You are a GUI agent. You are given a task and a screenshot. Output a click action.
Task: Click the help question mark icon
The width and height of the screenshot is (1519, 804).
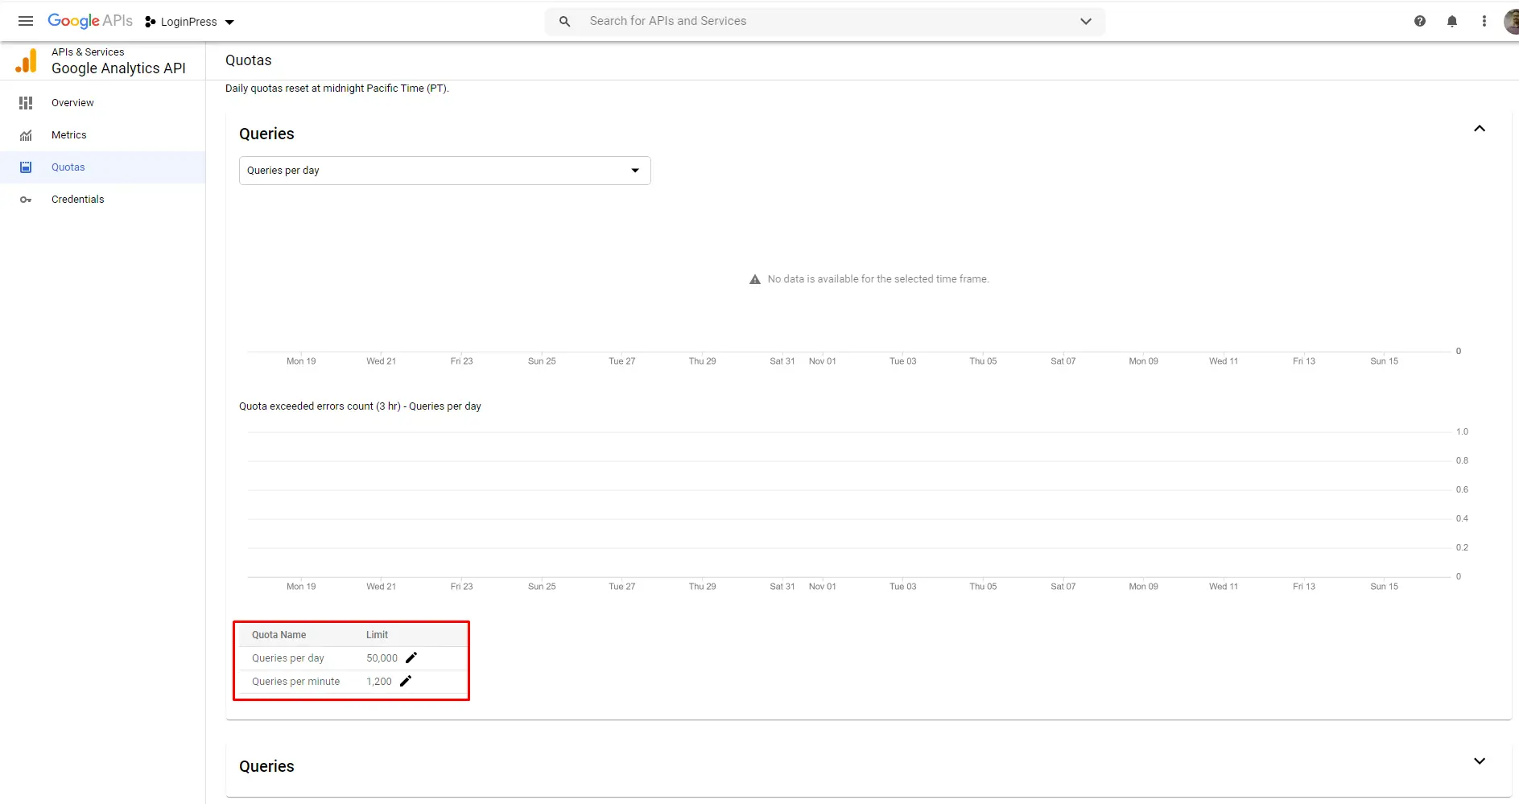pyautogui.click(x=1420, y=21)
